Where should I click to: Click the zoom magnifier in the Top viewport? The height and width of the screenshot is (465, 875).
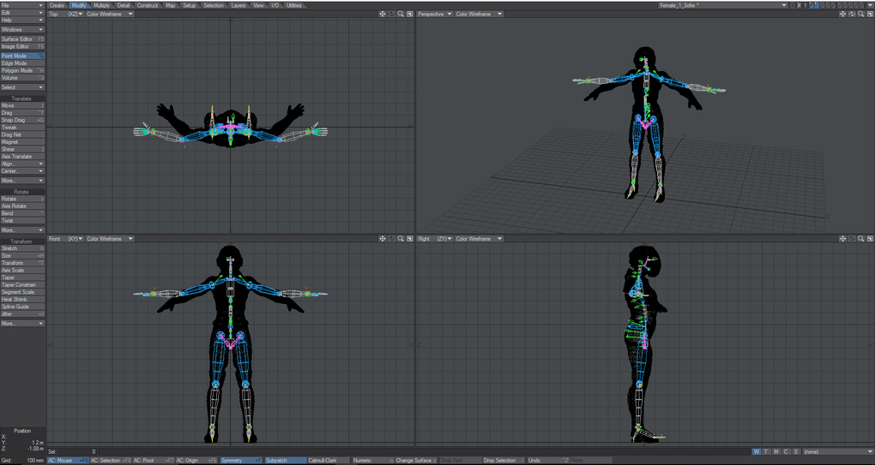tap(401, 14)
